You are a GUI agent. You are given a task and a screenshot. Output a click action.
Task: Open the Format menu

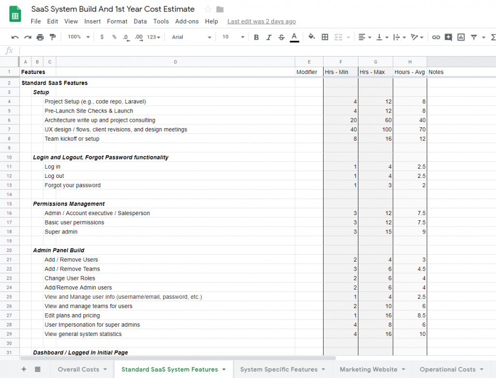117,21
